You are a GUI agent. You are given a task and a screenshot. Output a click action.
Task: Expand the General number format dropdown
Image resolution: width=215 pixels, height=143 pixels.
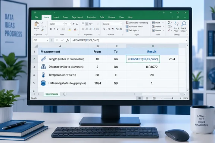[121, 24]
